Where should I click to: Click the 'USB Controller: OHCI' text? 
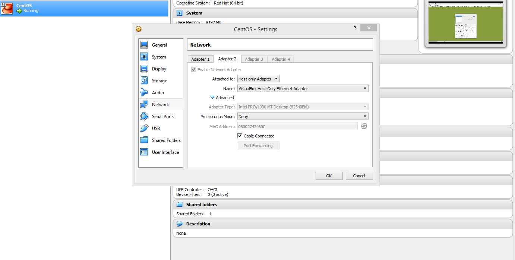197,190
